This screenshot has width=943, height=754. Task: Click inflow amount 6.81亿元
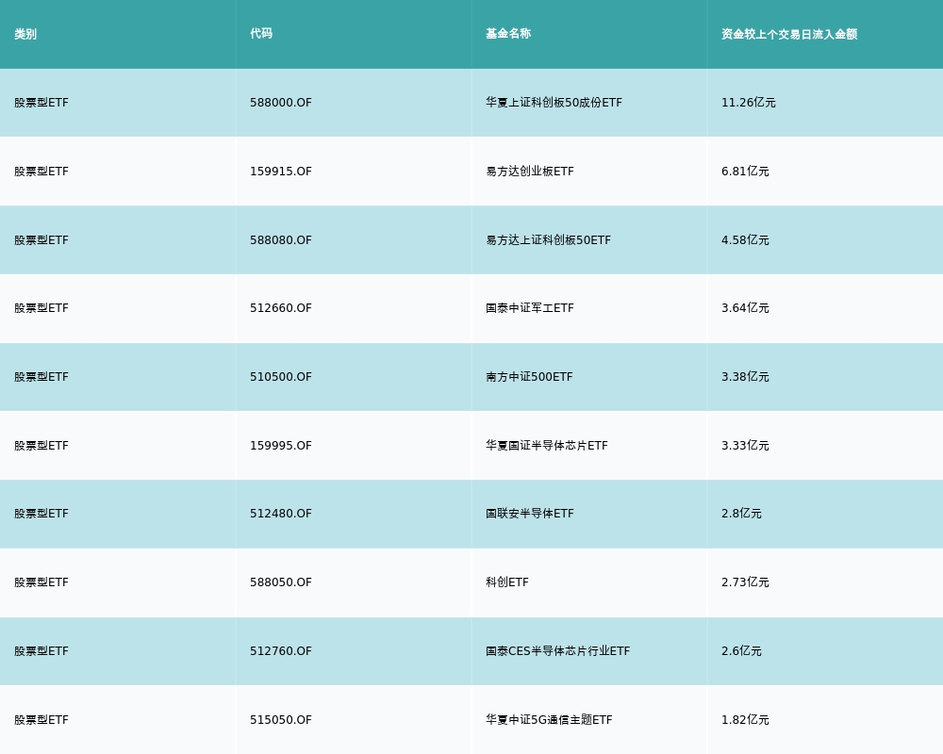click(745, 172)
